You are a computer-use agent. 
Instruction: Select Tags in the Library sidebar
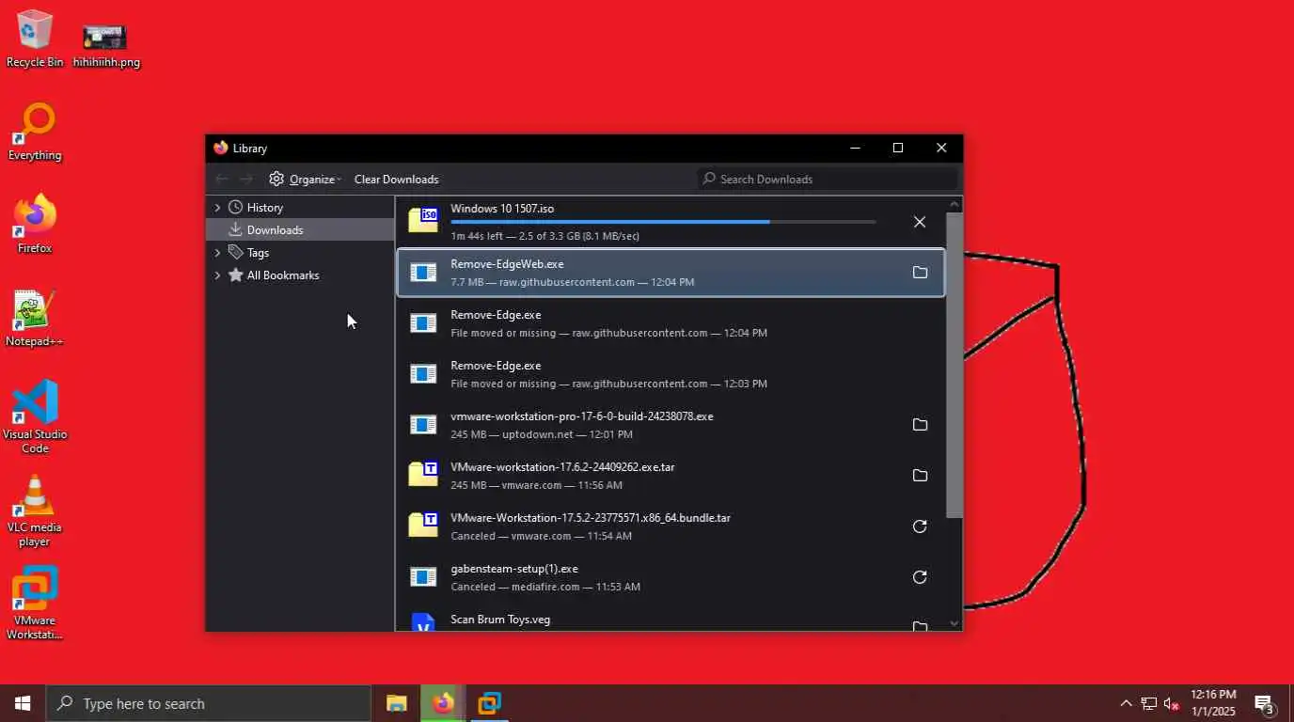pos(300,252)
